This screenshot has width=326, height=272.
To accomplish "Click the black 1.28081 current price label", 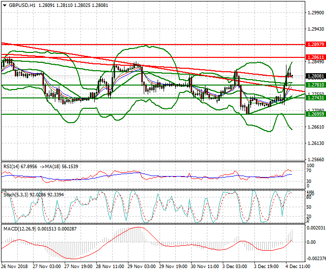I will [316, 76].
